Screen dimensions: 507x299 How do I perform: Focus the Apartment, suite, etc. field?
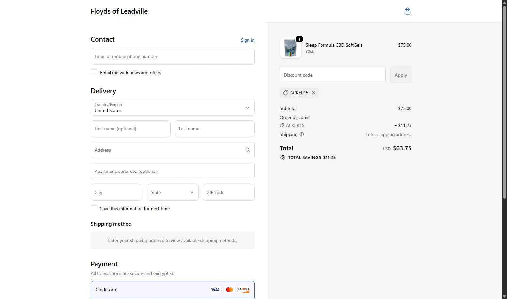coord(172,171)
